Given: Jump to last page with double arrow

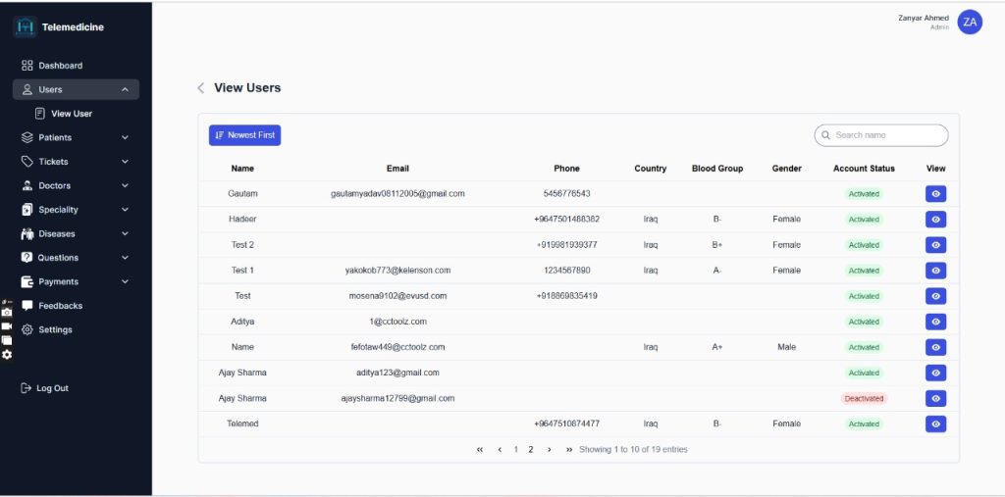Looking at the screenshot, I should pyautogui.click(x=569, y=450).
